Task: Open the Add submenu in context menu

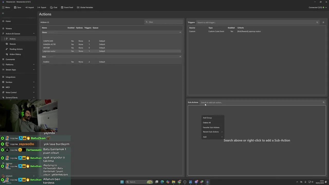Action: [x=213, y=137]
